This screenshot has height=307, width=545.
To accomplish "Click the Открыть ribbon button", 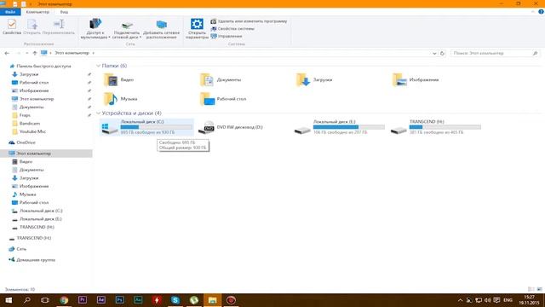I will [x=32, y=26].
